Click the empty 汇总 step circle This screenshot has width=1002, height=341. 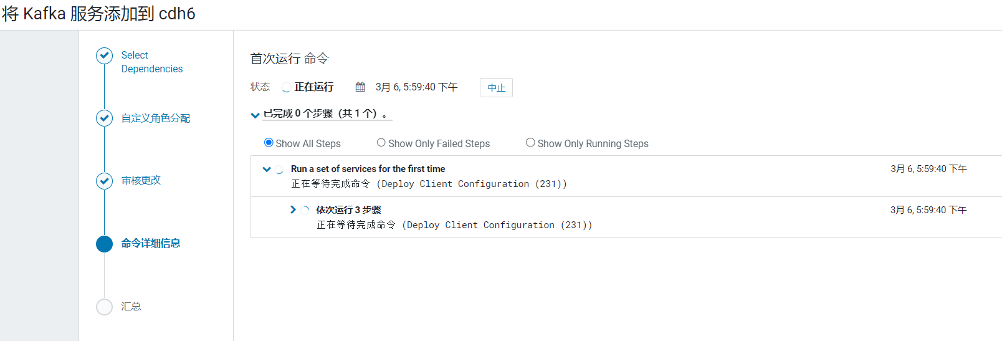click(x=104, y=307)
